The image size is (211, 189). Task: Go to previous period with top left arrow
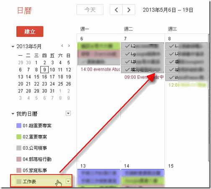[x=116, y=10]
